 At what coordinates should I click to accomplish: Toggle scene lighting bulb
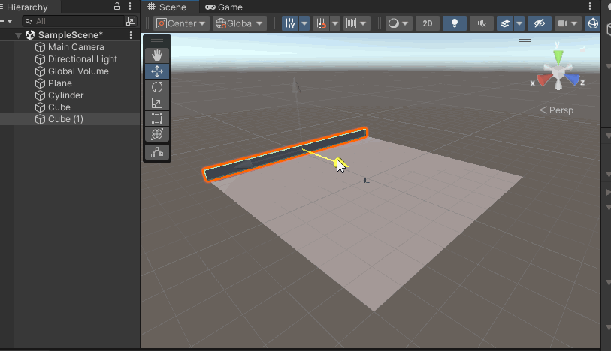point(455,23)
